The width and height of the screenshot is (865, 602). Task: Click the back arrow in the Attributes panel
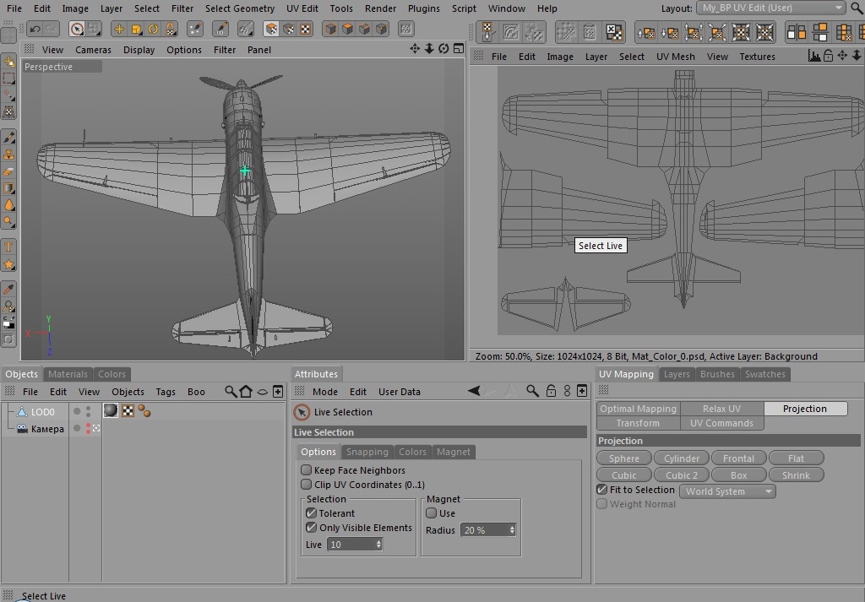[474, 392]
